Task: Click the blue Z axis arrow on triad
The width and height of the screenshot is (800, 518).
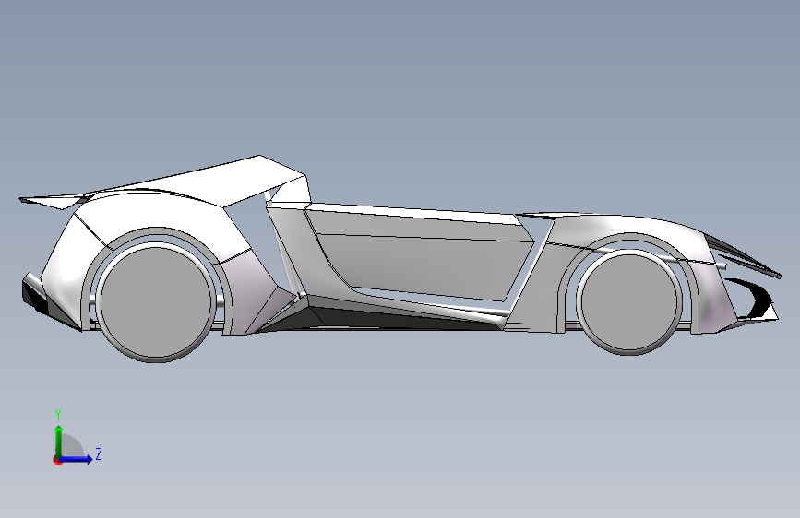Action: [x=77, y=459]
